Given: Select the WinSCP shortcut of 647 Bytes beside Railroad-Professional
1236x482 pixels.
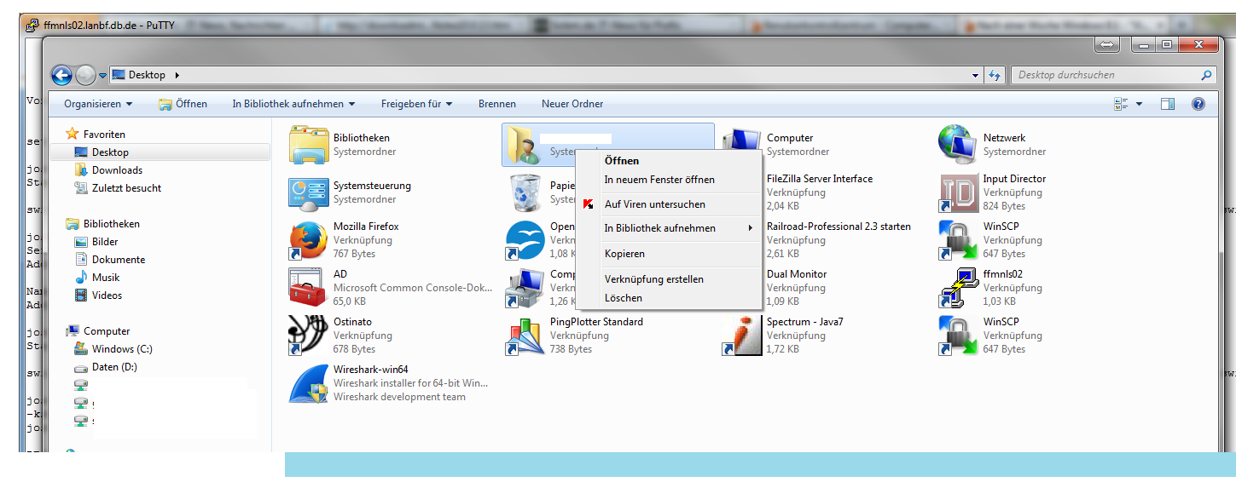Looking at the screenshot, I should coord(959,240).
